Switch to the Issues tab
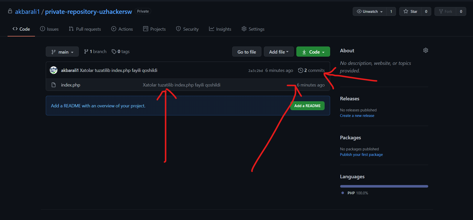This screenshot has width=473, height=220. click(x=49, y=29)
